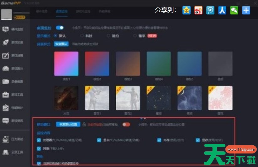Choose the 缤纷2 red-blue gradient skin

[x=97, y=64]
